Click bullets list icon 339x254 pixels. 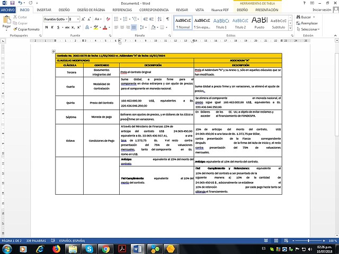point(116,19)
